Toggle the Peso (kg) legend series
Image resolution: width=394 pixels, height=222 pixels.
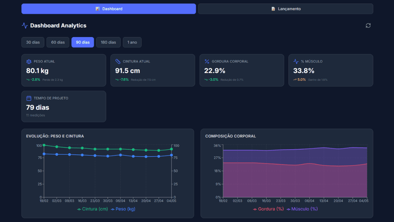[x=123, y=209]
